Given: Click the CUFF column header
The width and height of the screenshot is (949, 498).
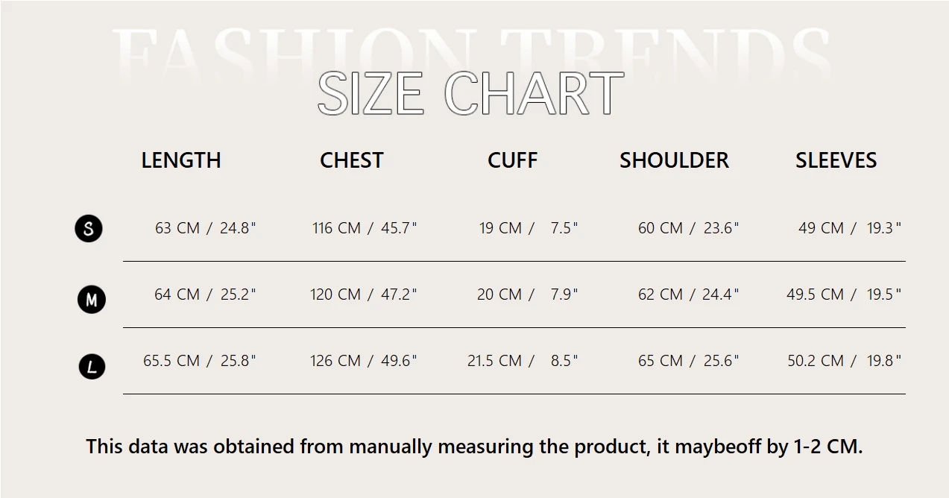Looking at the screenshot, I should coord(512,160).
